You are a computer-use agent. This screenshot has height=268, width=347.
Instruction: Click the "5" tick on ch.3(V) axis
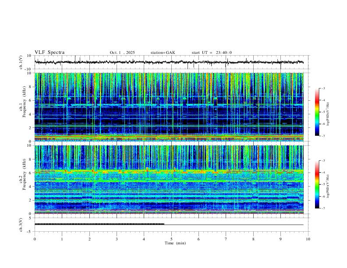(30, 218)
